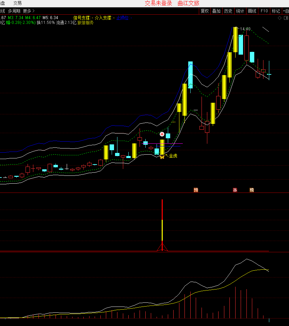Click the small square icon at top right
The height and width of the screenshot is (326, 289).
(285, 18)
